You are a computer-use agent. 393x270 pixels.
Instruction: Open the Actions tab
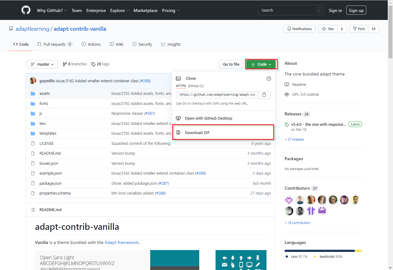coord(91,44)
